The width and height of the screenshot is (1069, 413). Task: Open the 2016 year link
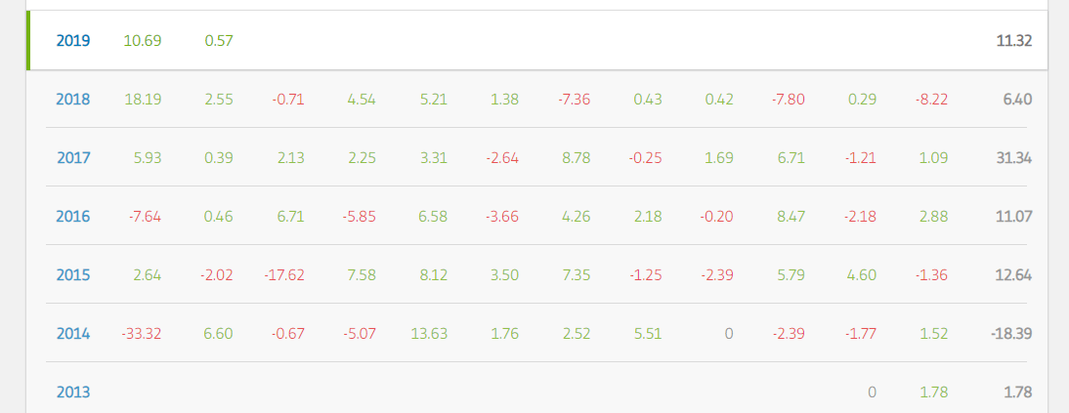73,217
